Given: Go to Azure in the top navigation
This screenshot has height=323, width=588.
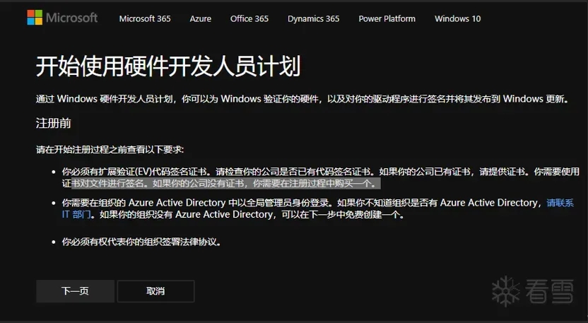Looking at the screenshot, I should coord(200,19).
